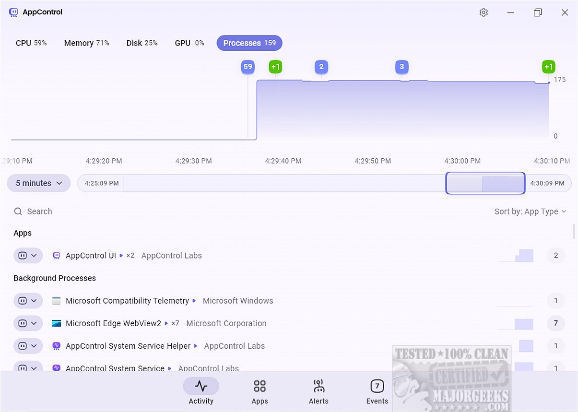Toggle control icon for Microsoft Edge WebView2

pos(22,323)
